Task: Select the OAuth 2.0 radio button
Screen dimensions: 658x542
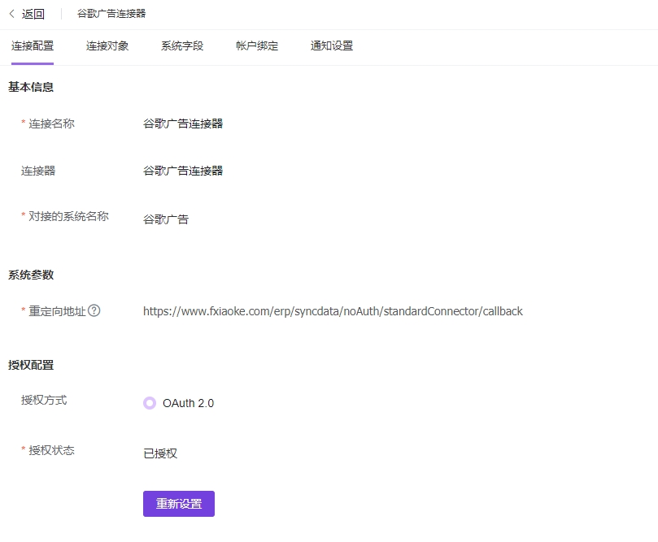Action: pyautogui.click(x=150, y=402)
